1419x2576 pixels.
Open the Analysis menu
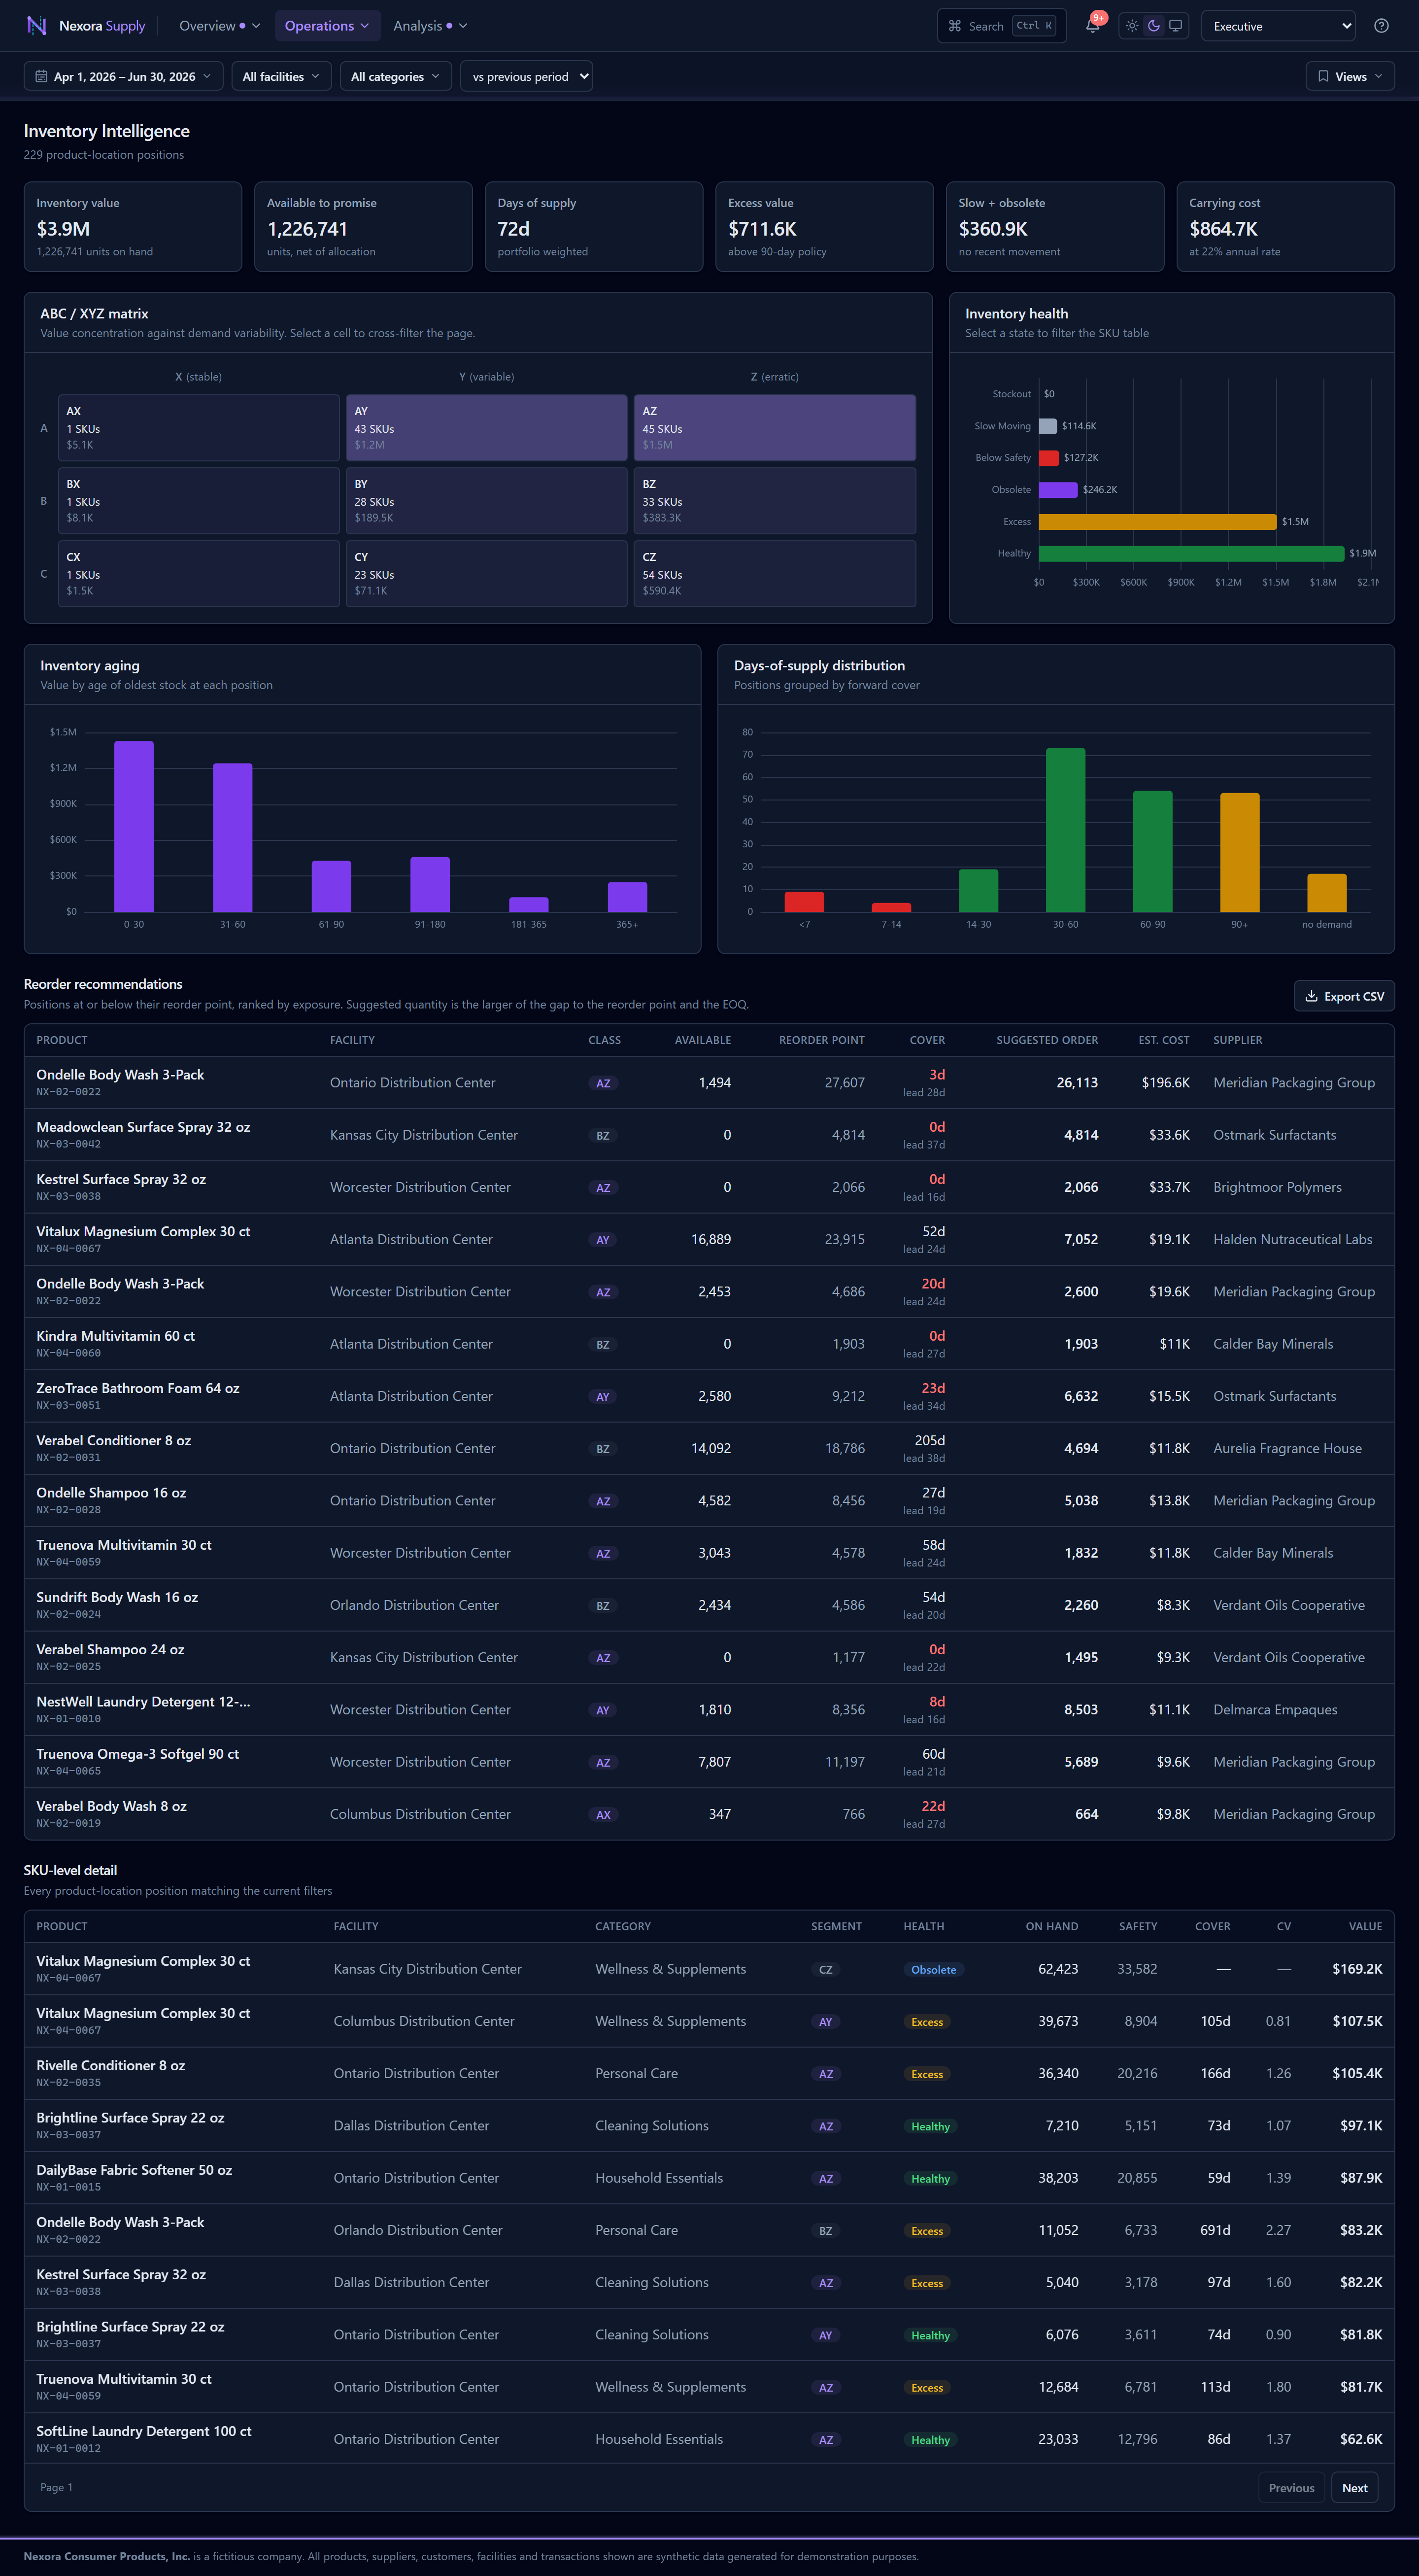(430, 26)
